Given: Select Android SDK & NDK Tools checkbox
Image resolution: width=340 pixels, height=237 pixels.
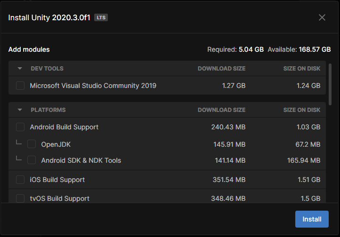Looking at the screenshot, I should (32, 160).
